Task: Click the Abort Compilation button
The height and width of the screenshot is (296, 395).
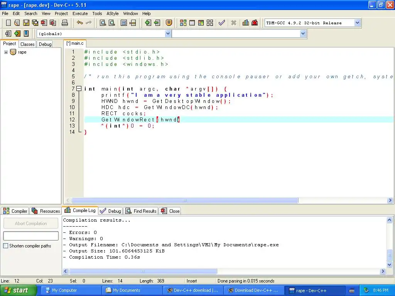Action: (x=31, y=223)
